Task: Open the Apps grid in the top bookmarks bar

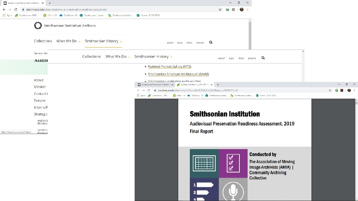Action: tap(4, 15)
